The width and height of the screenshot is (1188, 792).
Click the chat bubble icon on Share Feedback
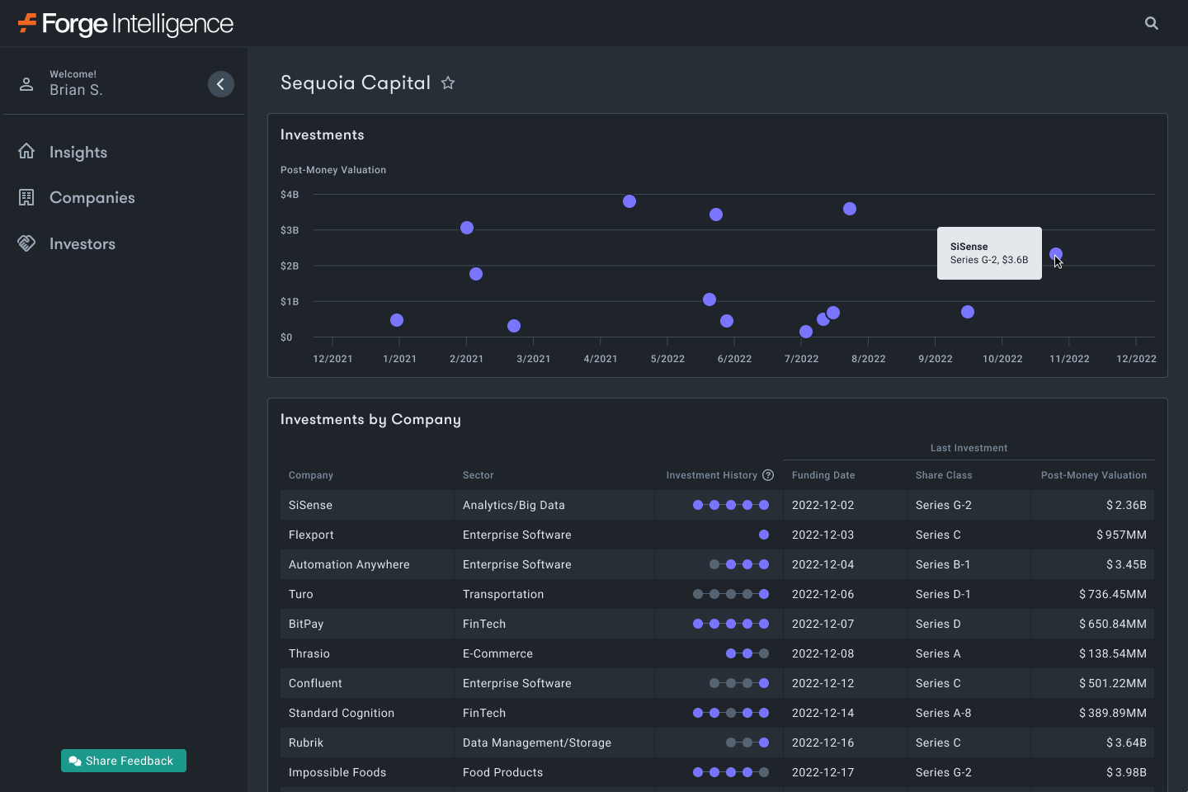pos(75,761)
